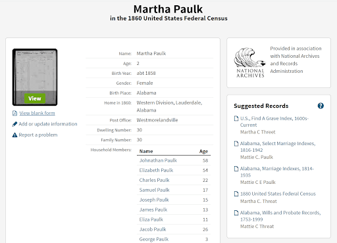Open Johnathan Paulk household member record
337x243 pixels.
158,160
